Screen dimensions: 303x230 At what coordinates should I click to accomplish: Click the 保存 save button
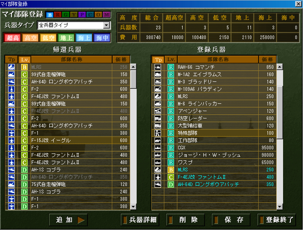[x=231, y=220]
